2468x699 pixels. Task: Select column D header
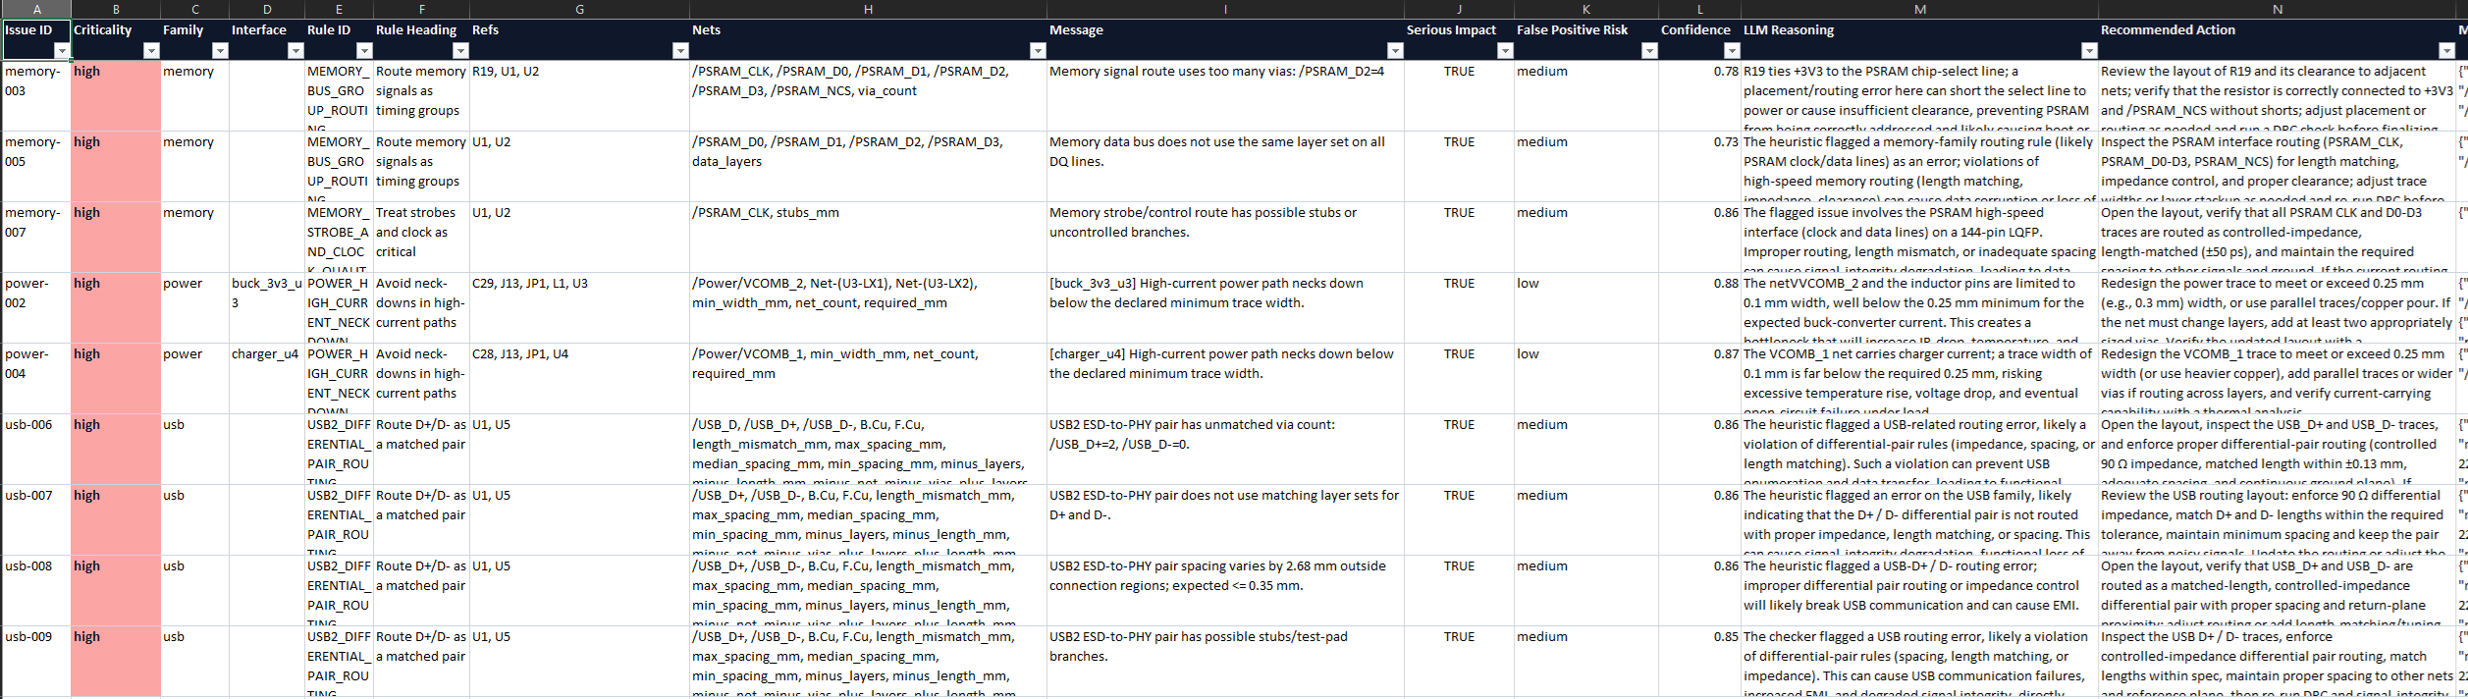(267, 9)
